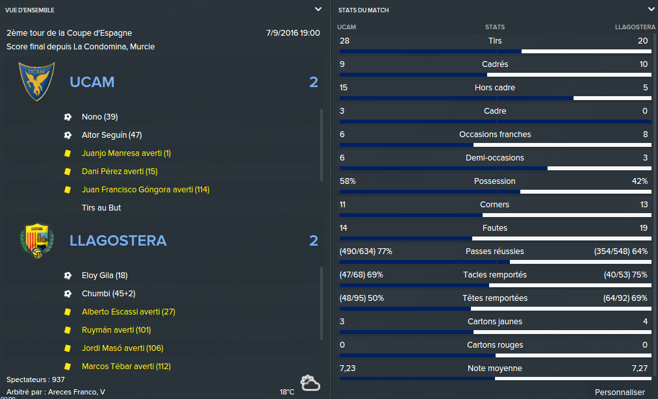Click yellow card icon beside Marcos Tébar
Viewport: 658px width, 399px height.
click(68, 367)
